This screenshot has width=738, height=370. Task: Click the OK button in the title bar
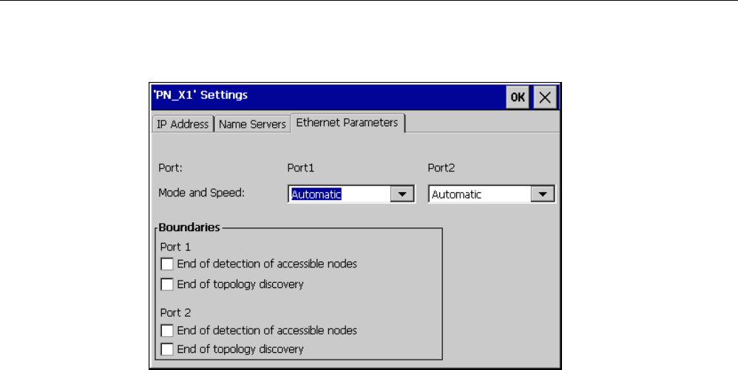tap(517, 98)
